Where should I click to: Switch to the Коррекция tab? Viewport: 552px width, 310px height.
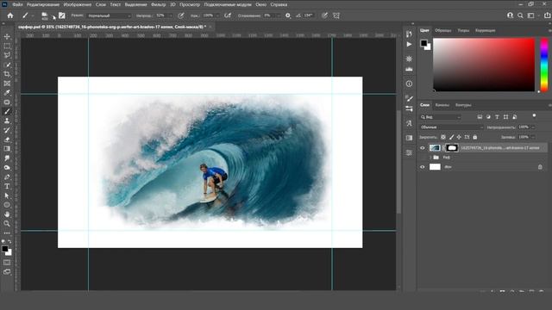485,31
